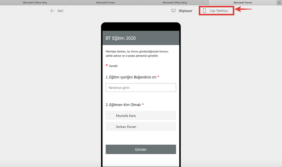Select the Mustafa Kara radio option

(141, 115)
